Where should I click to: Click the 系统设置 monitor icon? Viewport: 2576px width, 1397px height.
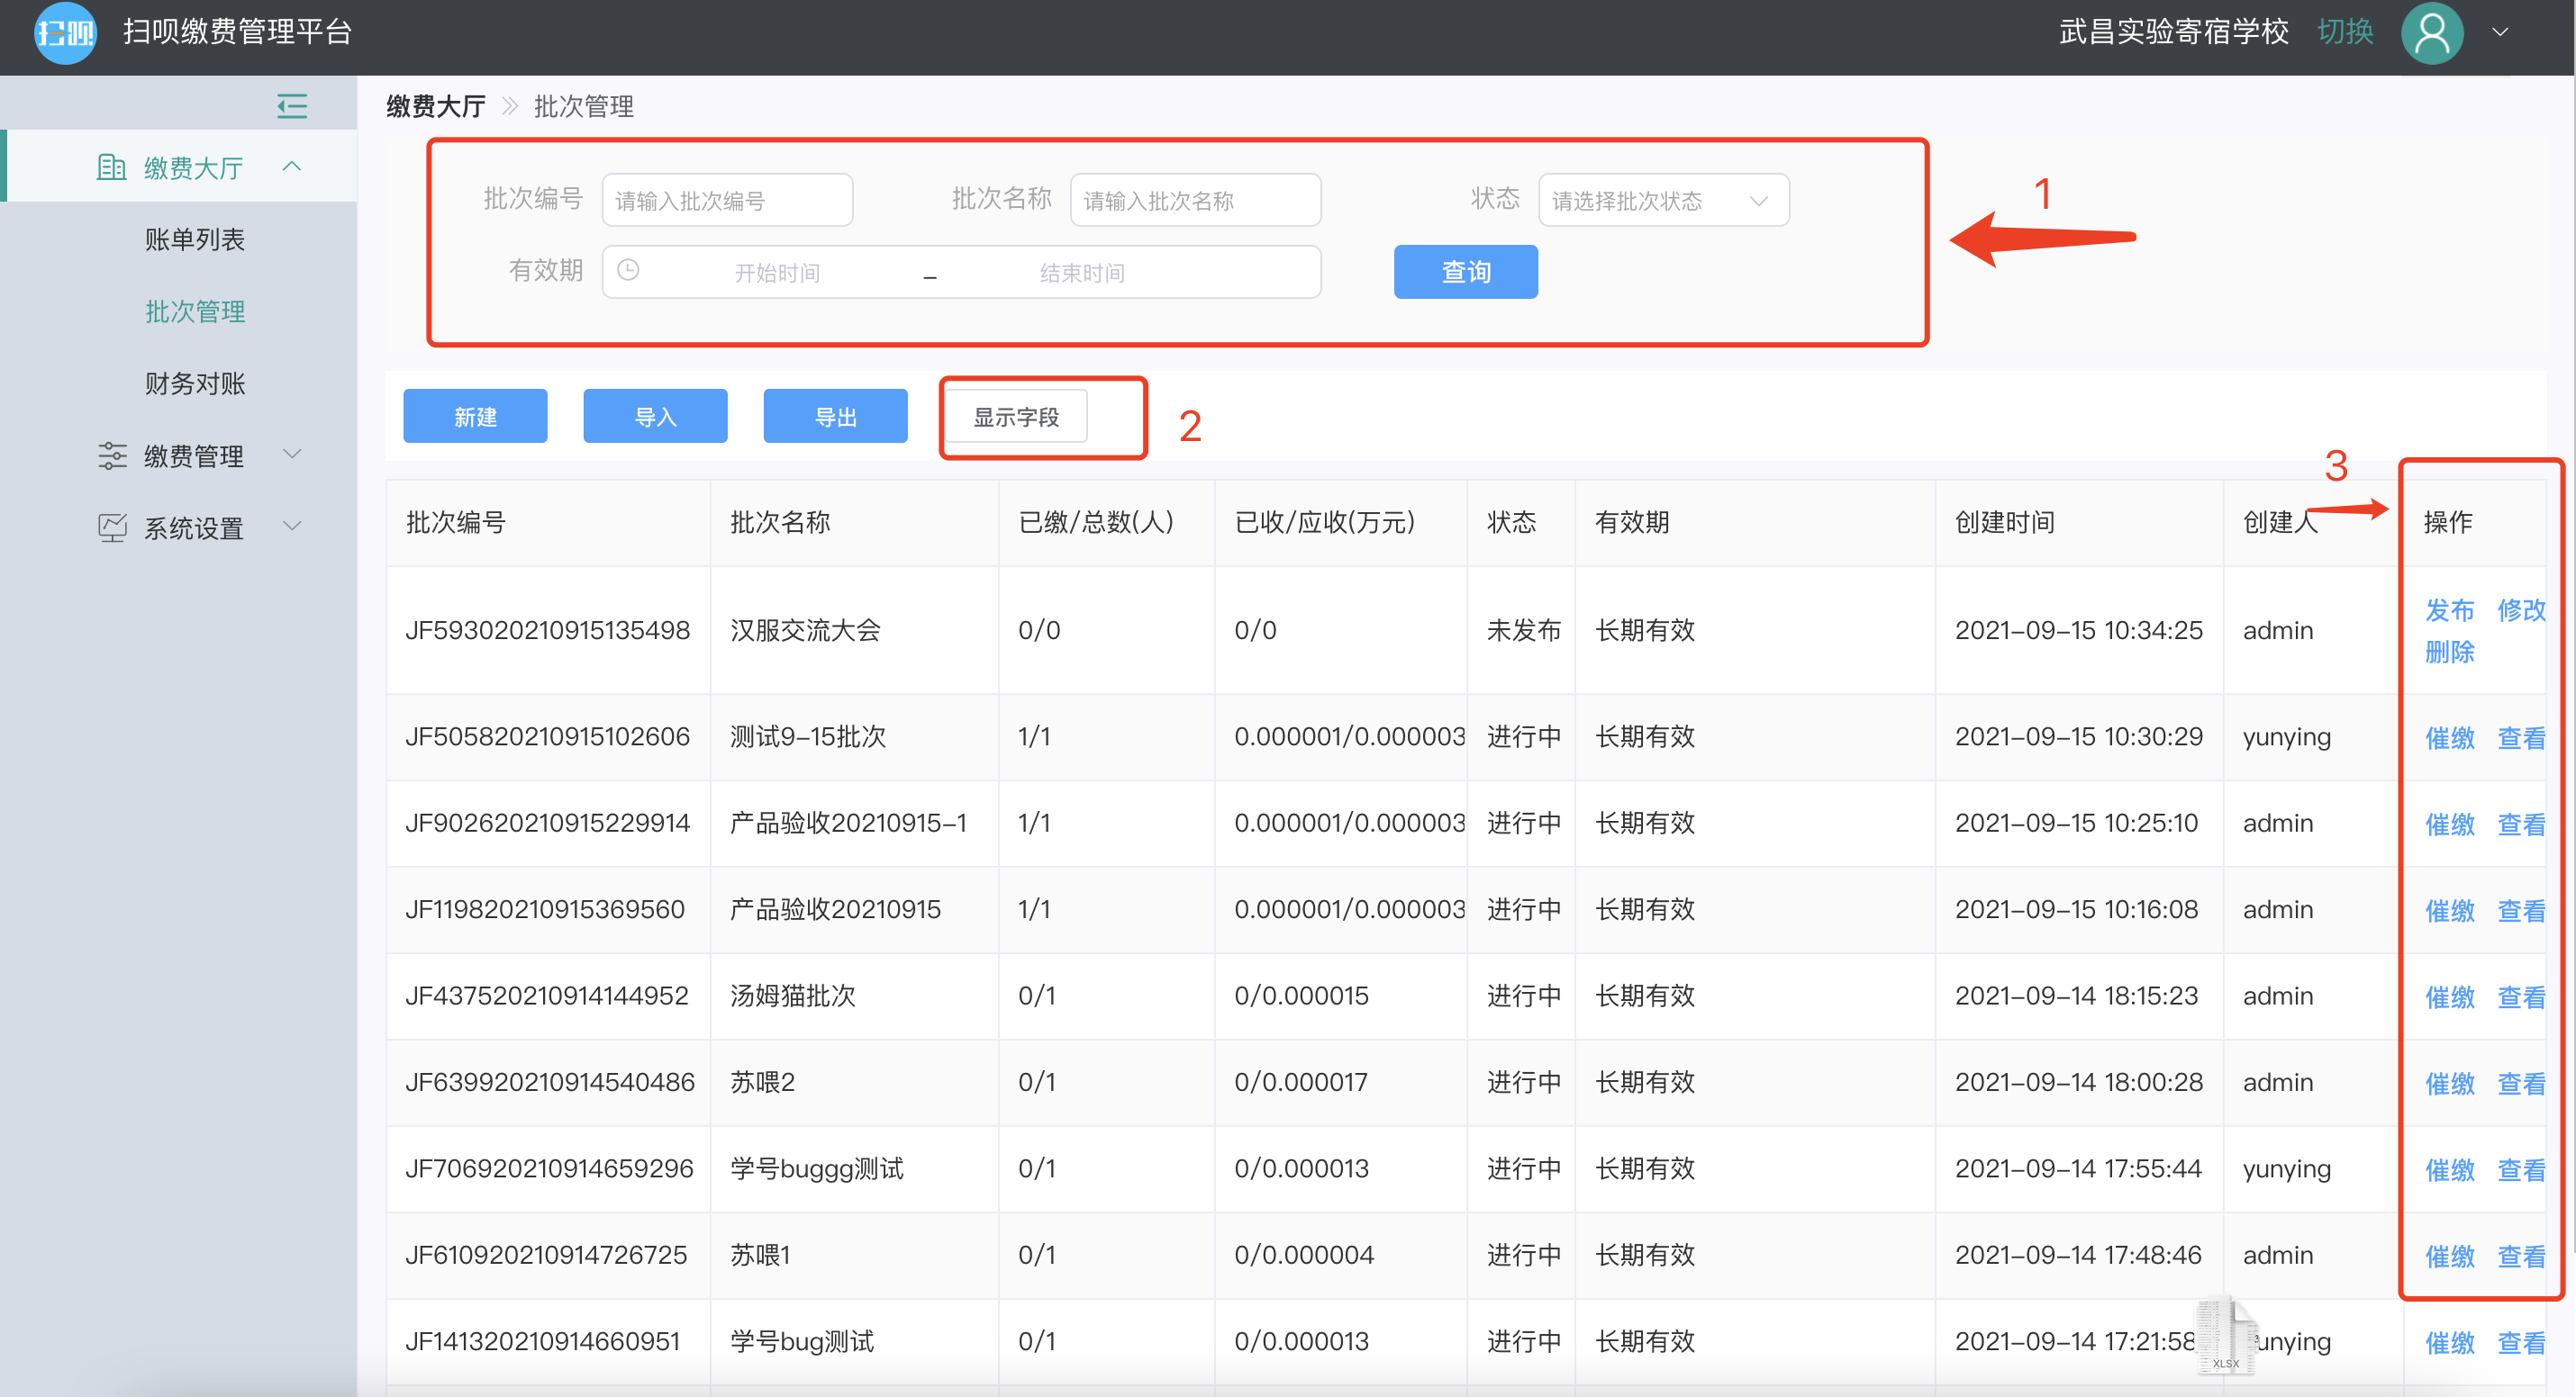[112, 527]
